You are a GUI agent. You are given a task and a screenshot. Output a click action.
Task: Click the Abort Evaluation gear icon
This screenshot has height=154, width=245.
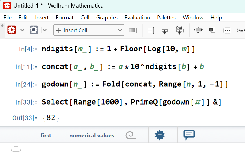point(34,30)
